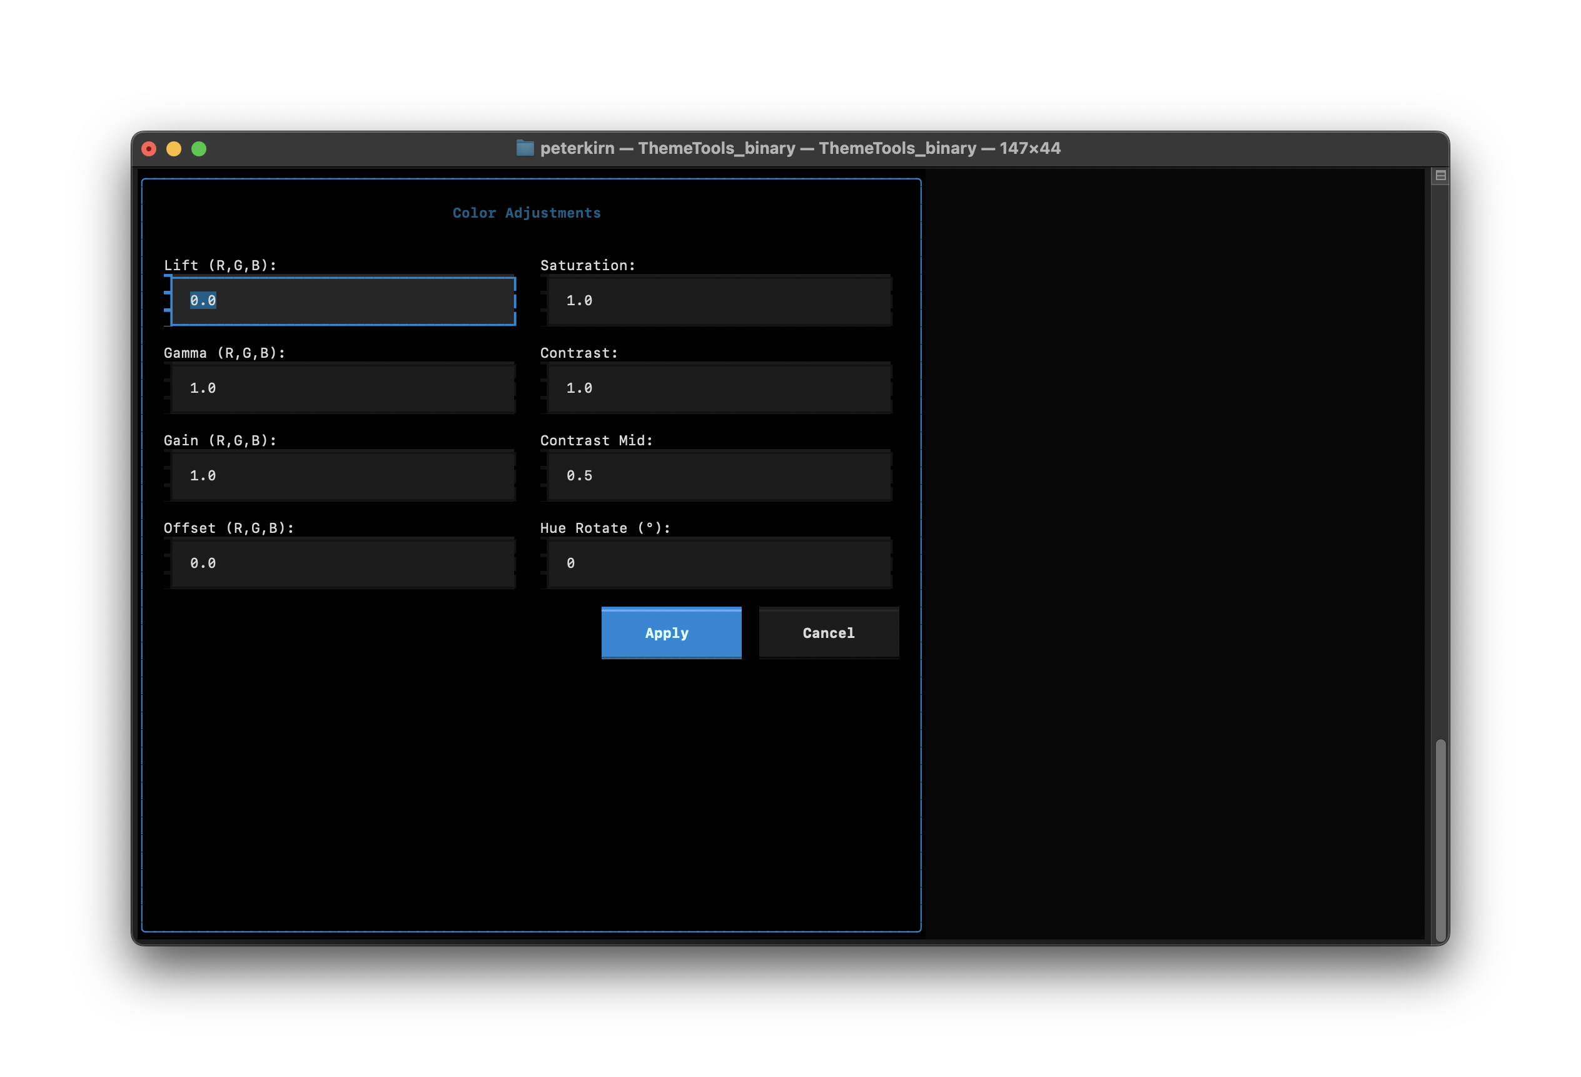Select the Offset (R,G,B) input box
Screen dimensions: 1581x1077
(342, 564)
